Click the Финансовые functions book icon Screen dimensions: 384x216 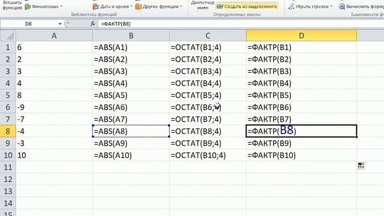28,7
